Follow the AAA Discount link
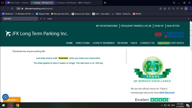The height and width of the screenshot is (108, 192). click(167, 93)
